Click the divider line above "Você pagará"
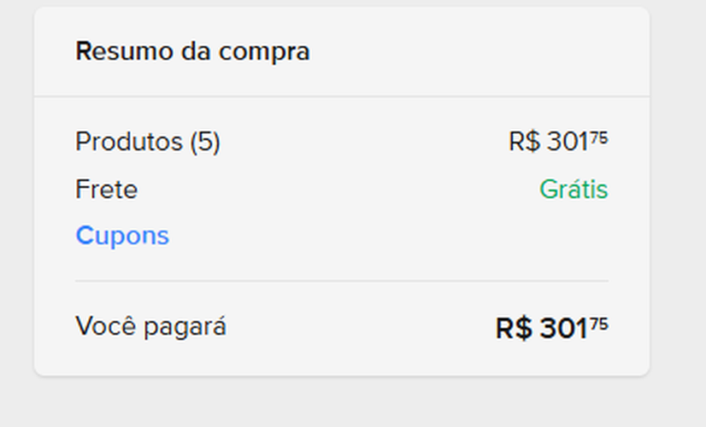This screenshot has width=706, height=427. click(x=342, y=281)
